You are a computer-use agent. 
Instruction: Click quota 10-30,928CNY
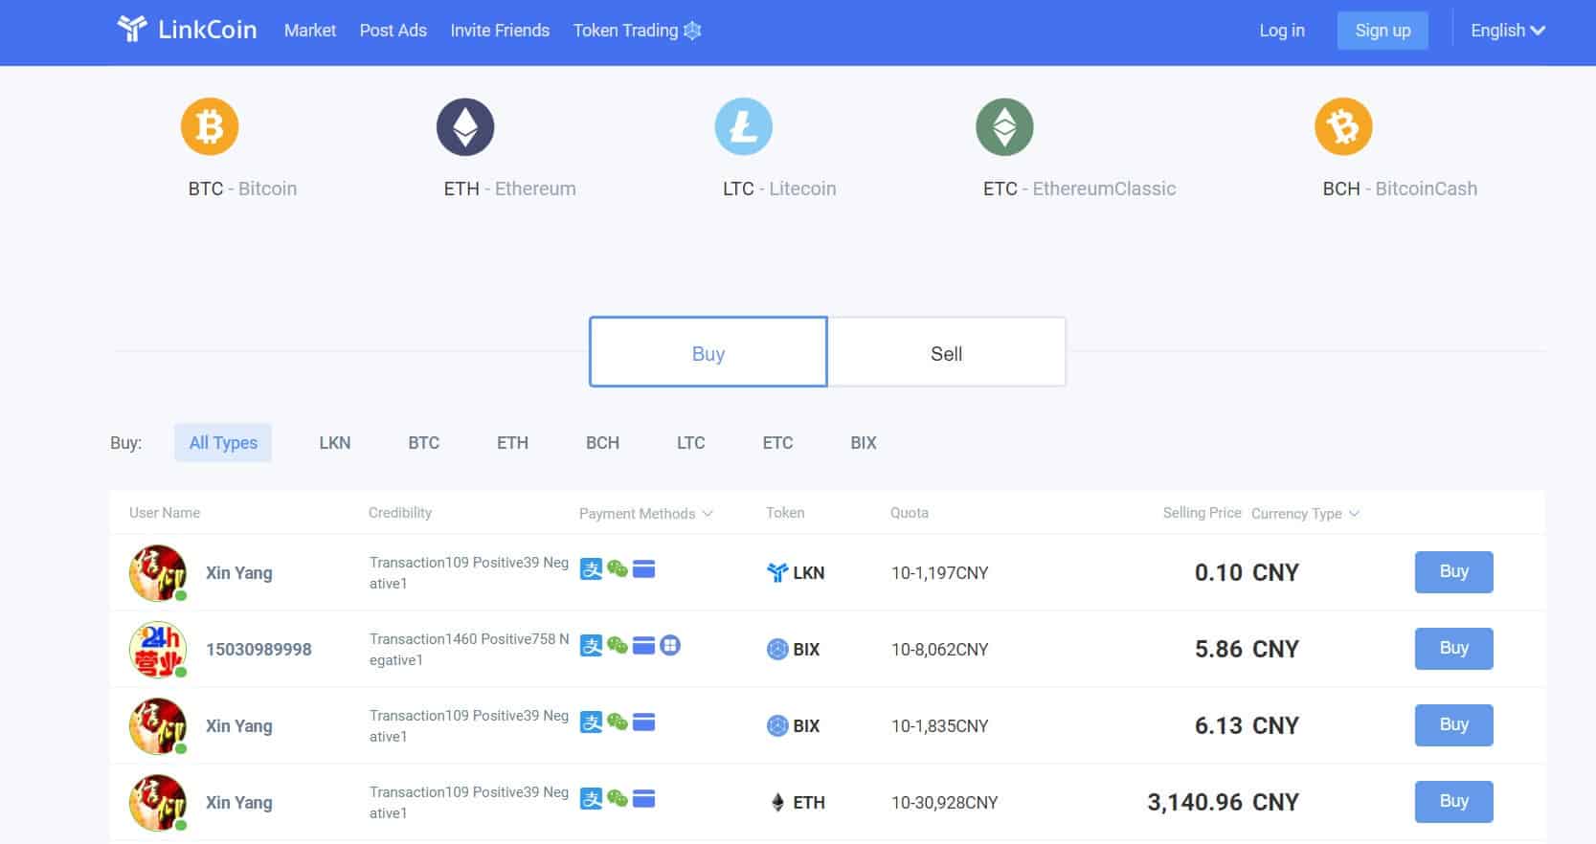(x=944, y=802)
